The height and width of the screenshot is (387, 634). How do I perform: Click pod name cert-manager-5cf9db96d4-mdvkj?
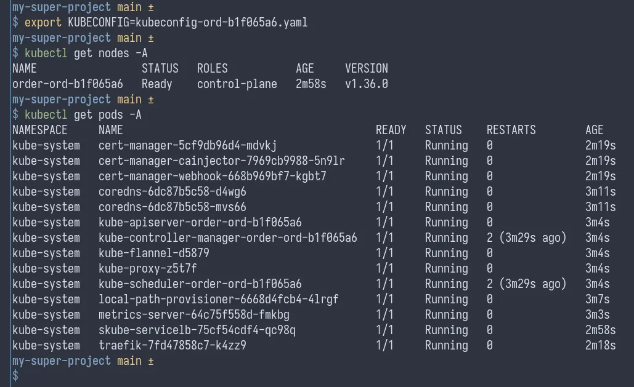(187, 145)
